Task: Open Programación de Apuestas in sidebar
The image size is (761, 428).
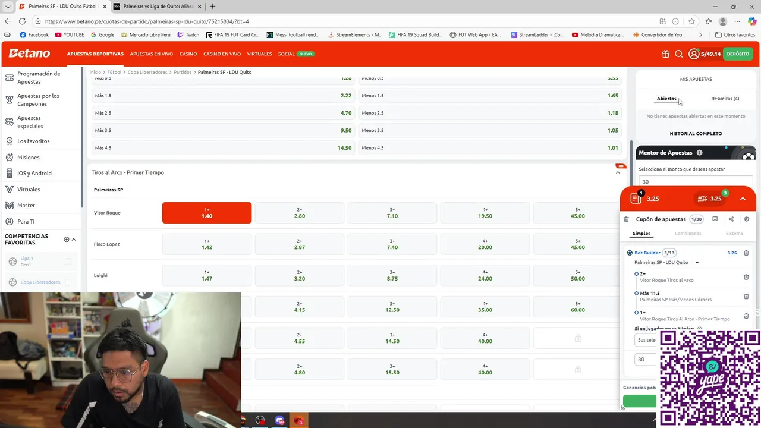Action: pos(40,78)
